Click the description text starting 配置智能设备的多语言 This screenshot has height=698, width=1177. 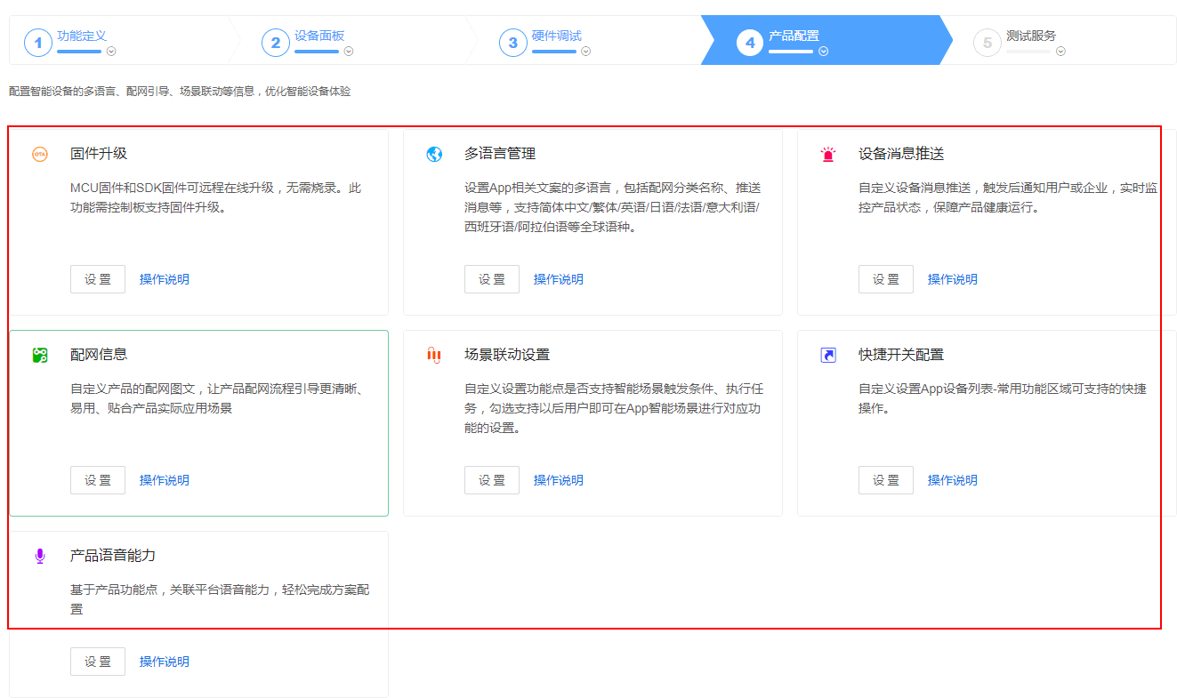pos(180,92)
